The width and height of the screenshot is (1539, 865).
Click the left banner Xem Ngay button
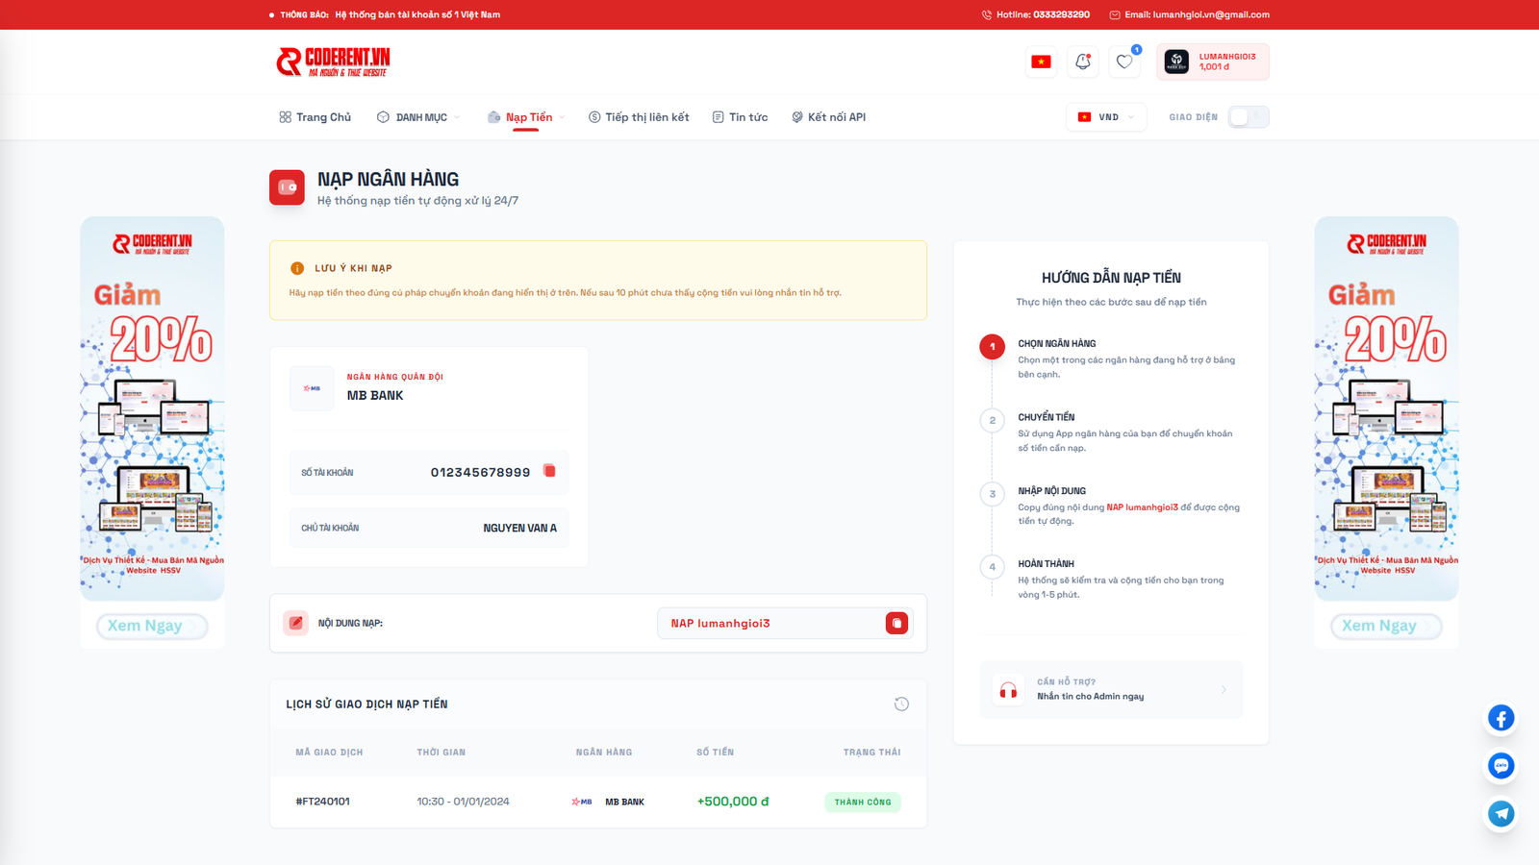click(151, 626)
